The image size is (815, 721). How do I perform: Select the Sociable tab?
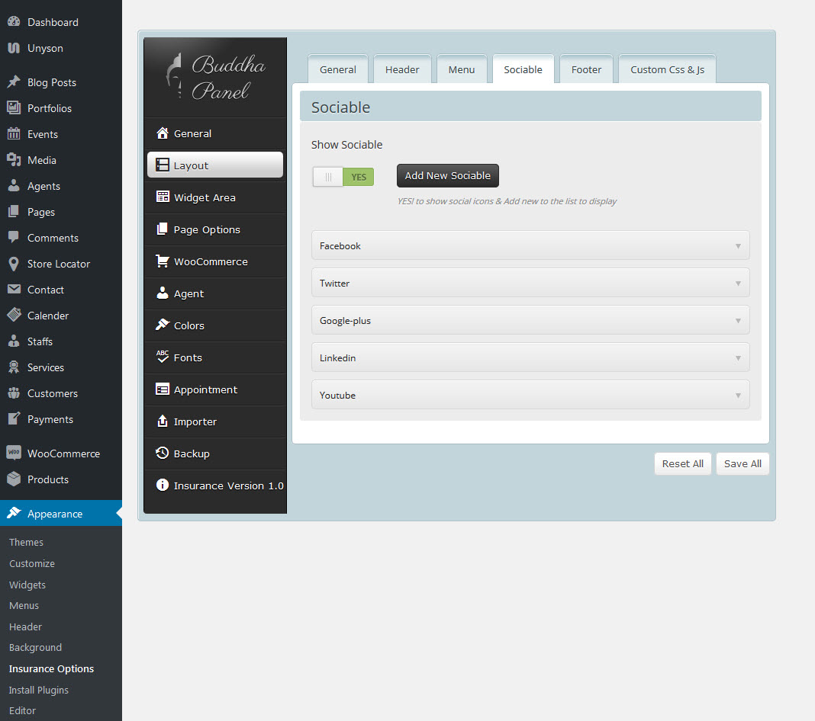[x=523, y=69]
